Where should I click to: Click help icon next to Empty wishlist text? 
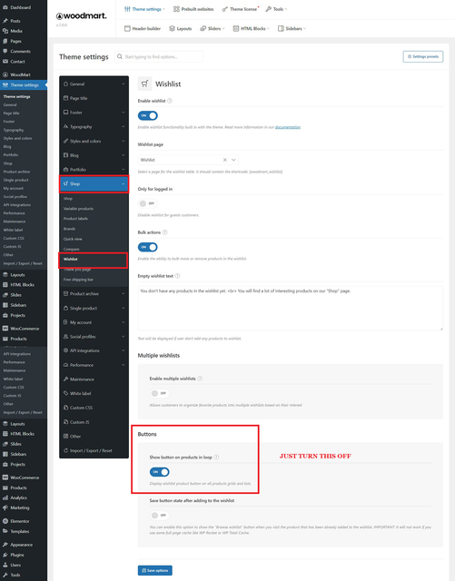(x=177, y=276)
